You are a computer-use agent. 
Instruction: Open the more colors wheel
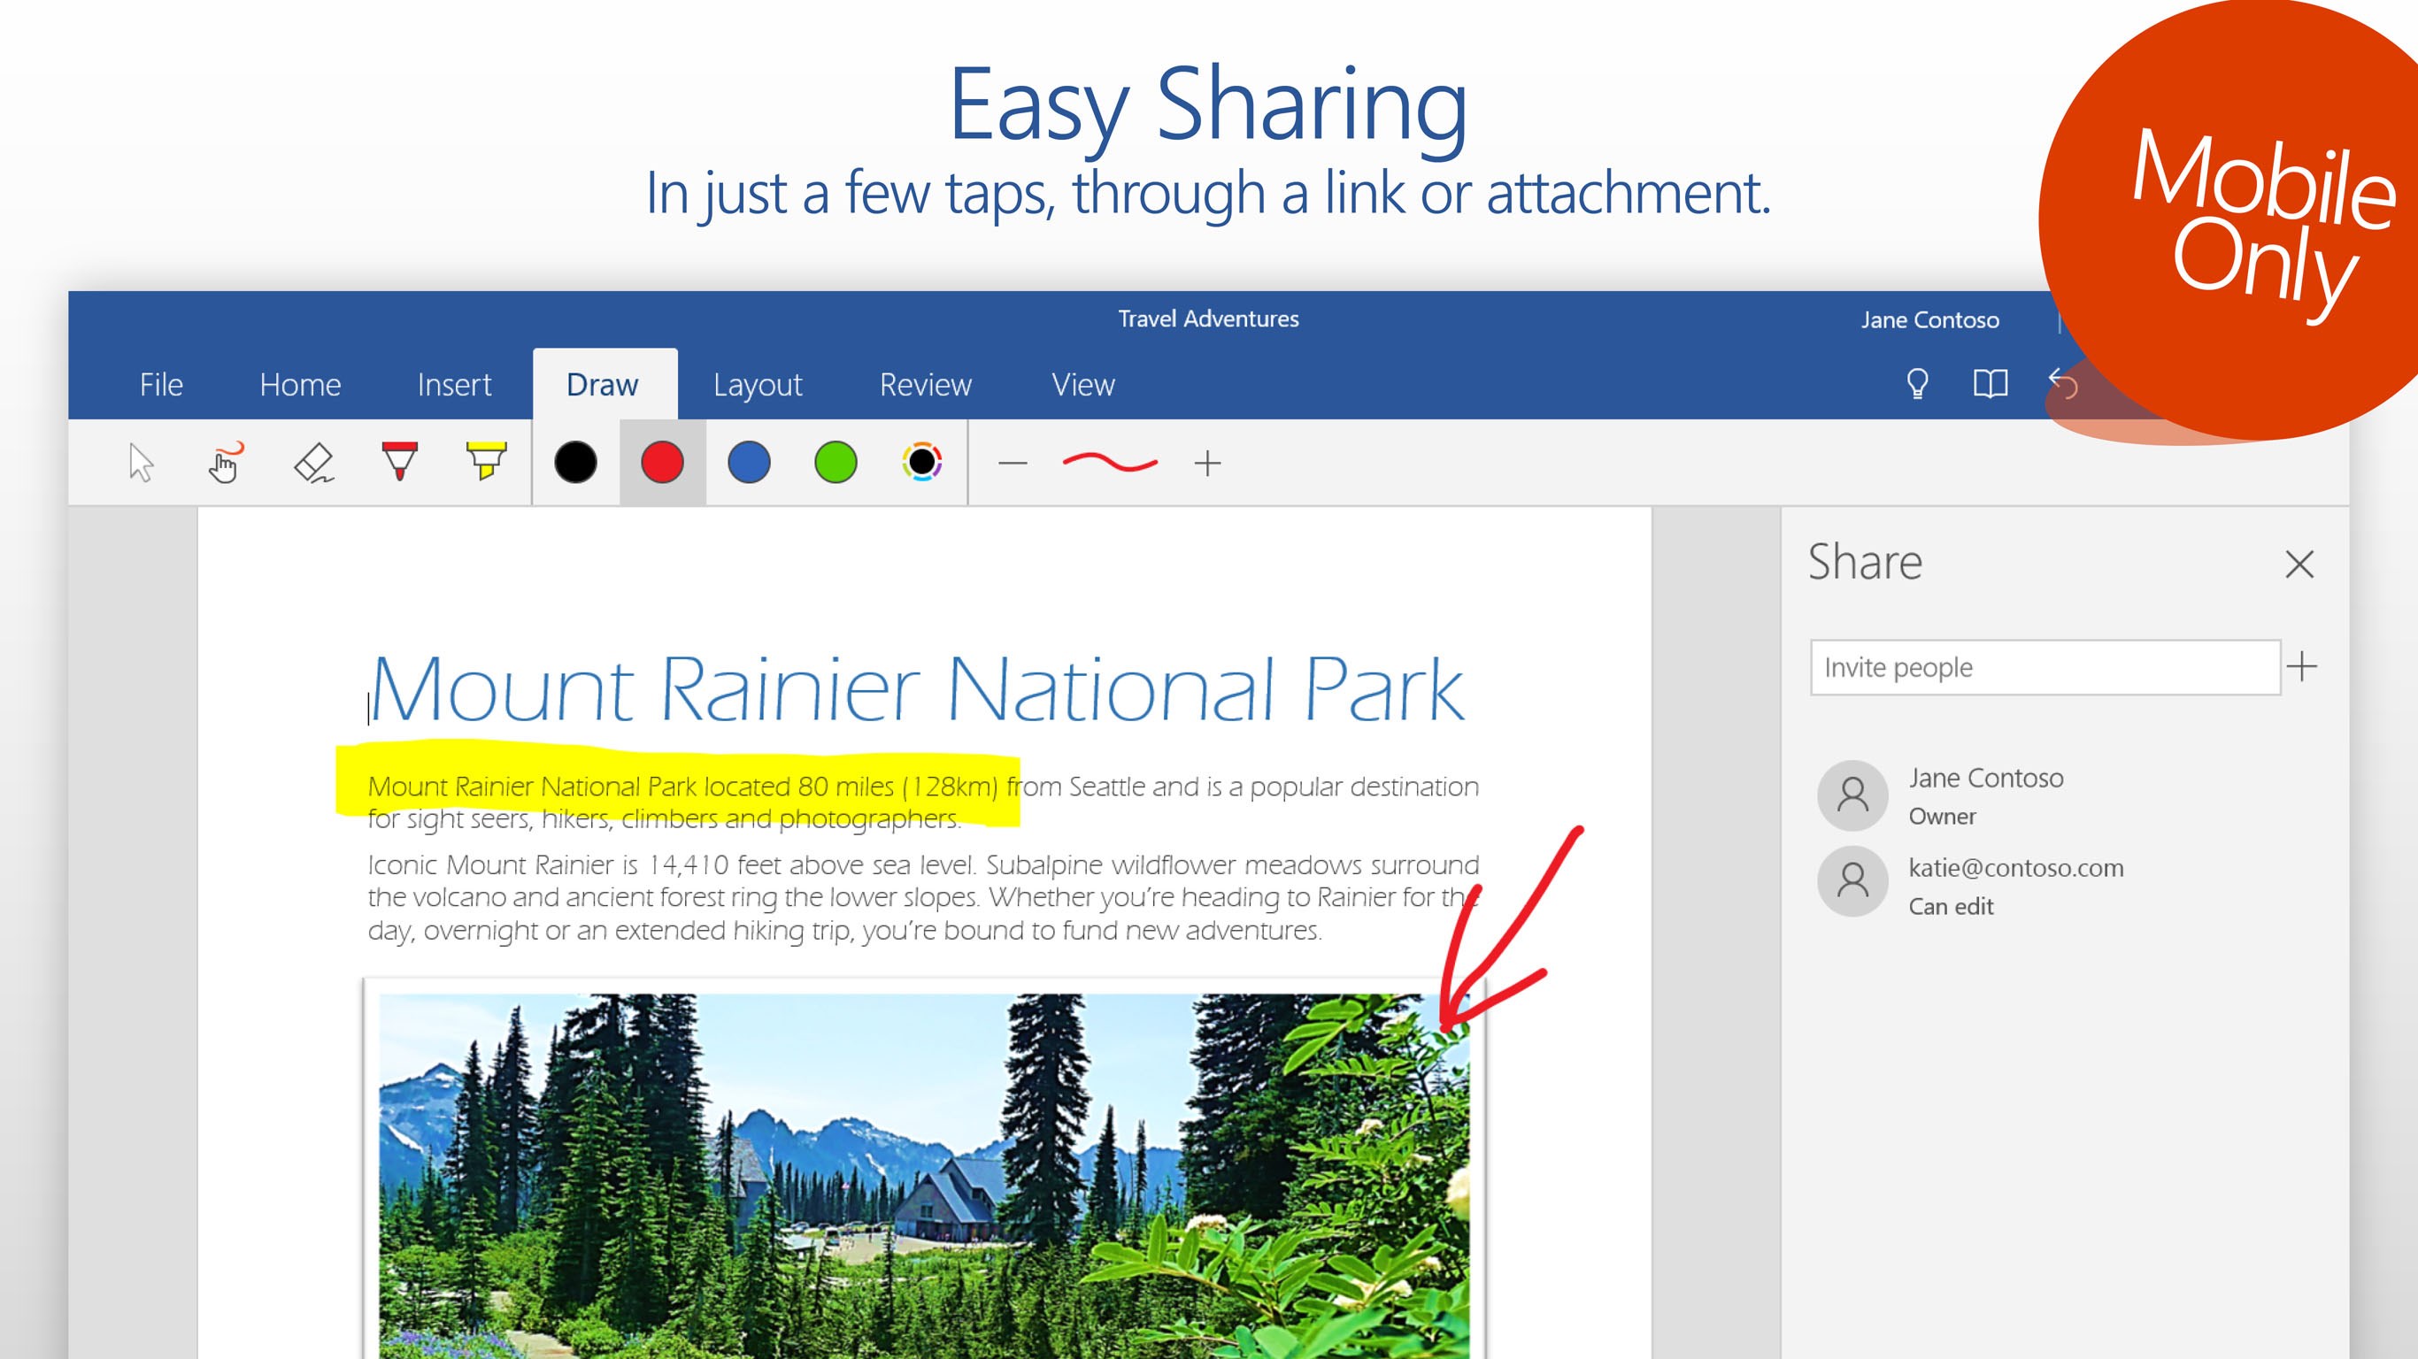pos(921,462)
